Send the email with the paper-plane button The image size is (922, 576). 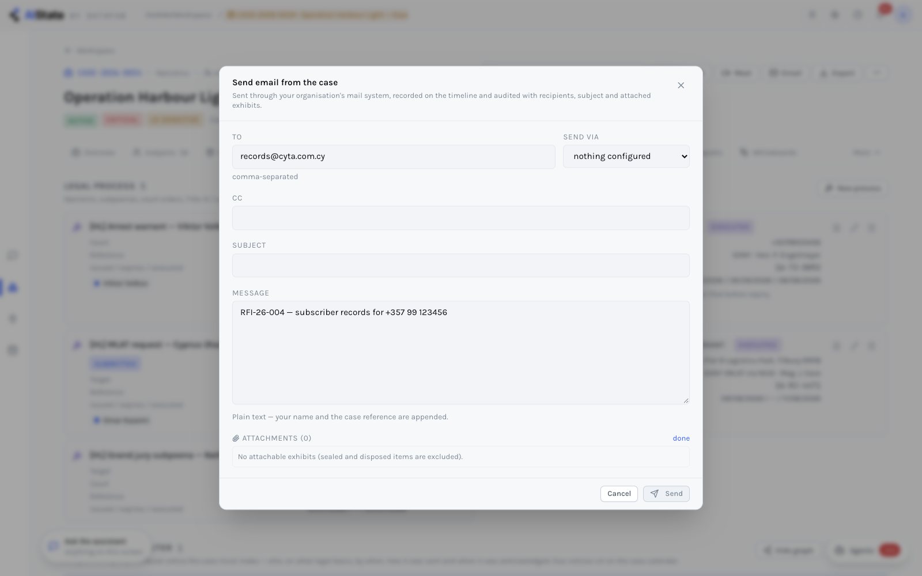(666, 494)
